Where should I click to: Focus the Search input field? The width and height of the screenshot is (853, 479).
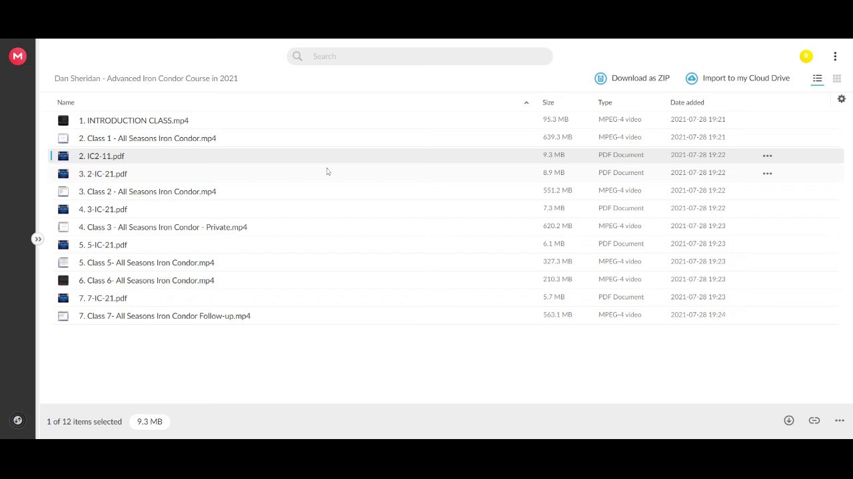[x=420, y=57]
